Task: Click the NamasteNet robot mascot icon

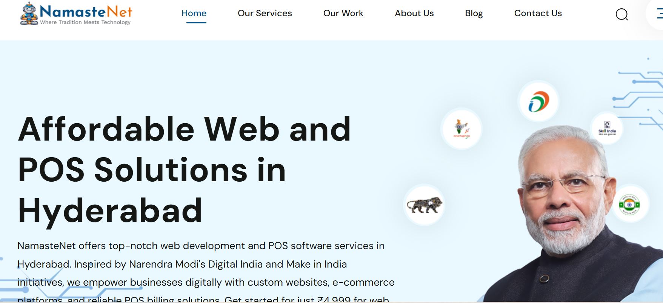Action: pyautogui.click(x=29, y=14)
